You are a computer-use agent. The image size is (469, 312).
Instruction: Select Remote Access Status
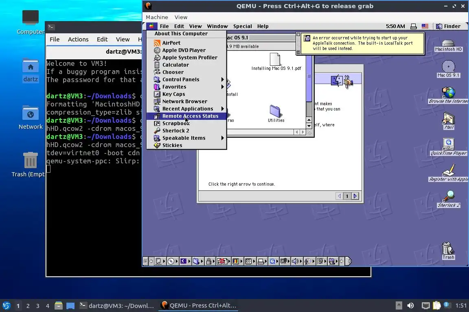[x=186, y=116]
